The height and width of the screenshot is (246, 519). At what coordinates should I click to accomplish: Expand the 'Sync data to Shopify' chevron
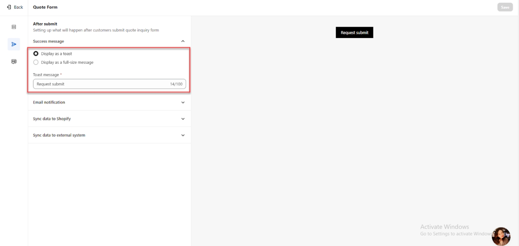click(183, 119)
